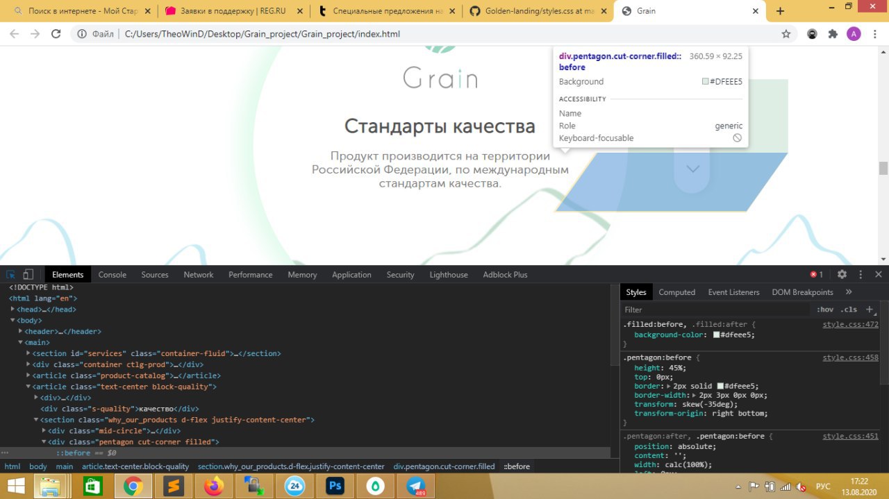Expand the section with id services
The height and width of the screenshot is (499, 889).
point(28,353)
